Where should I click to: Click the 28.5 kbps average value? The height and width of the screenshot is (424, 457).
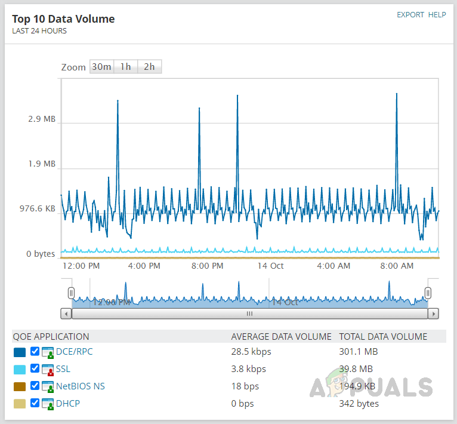click(251, 352)
